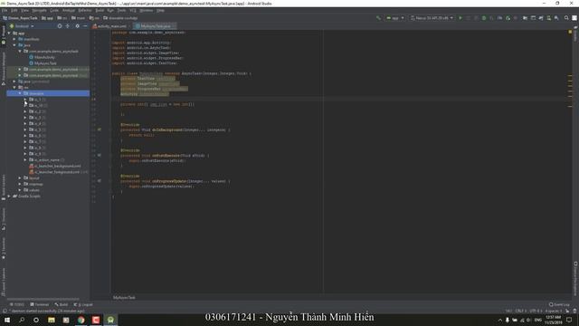The height and width of the screenshot is (326, 579).
Task: Open the Terminal tool window
Action: pos(40,304)
